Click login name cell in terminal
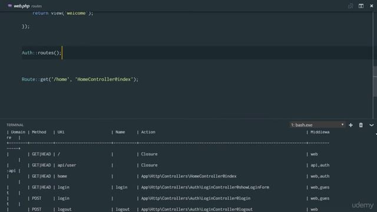377x212 pixels. click(x=122, y=187)
